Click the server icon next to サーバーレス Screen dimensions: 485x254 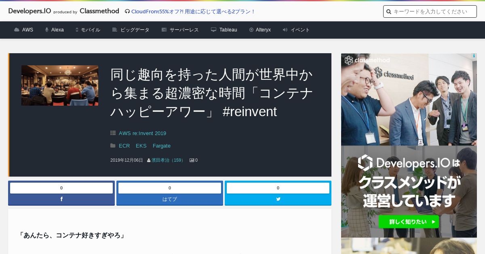coord(164,30)
